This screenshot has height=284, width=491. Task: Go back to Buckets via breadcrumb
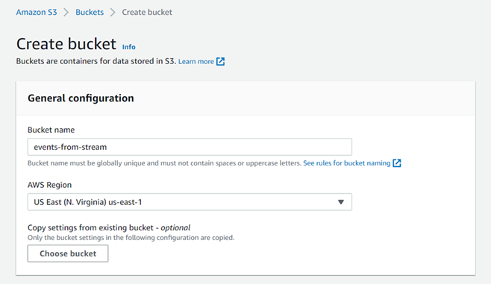[x=90, y=12]
